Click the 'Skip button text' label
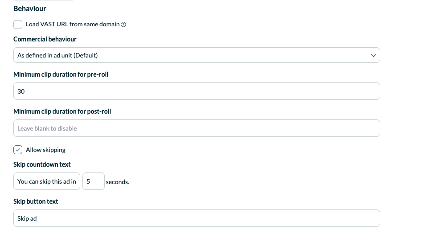 coord(36,201)
